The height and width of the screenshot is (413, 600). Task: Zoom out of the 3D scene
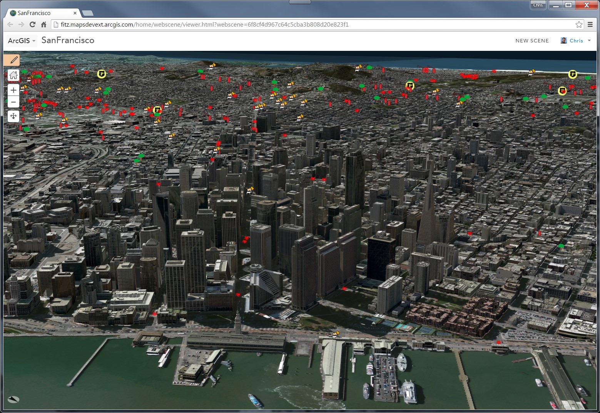coord(13,102)
